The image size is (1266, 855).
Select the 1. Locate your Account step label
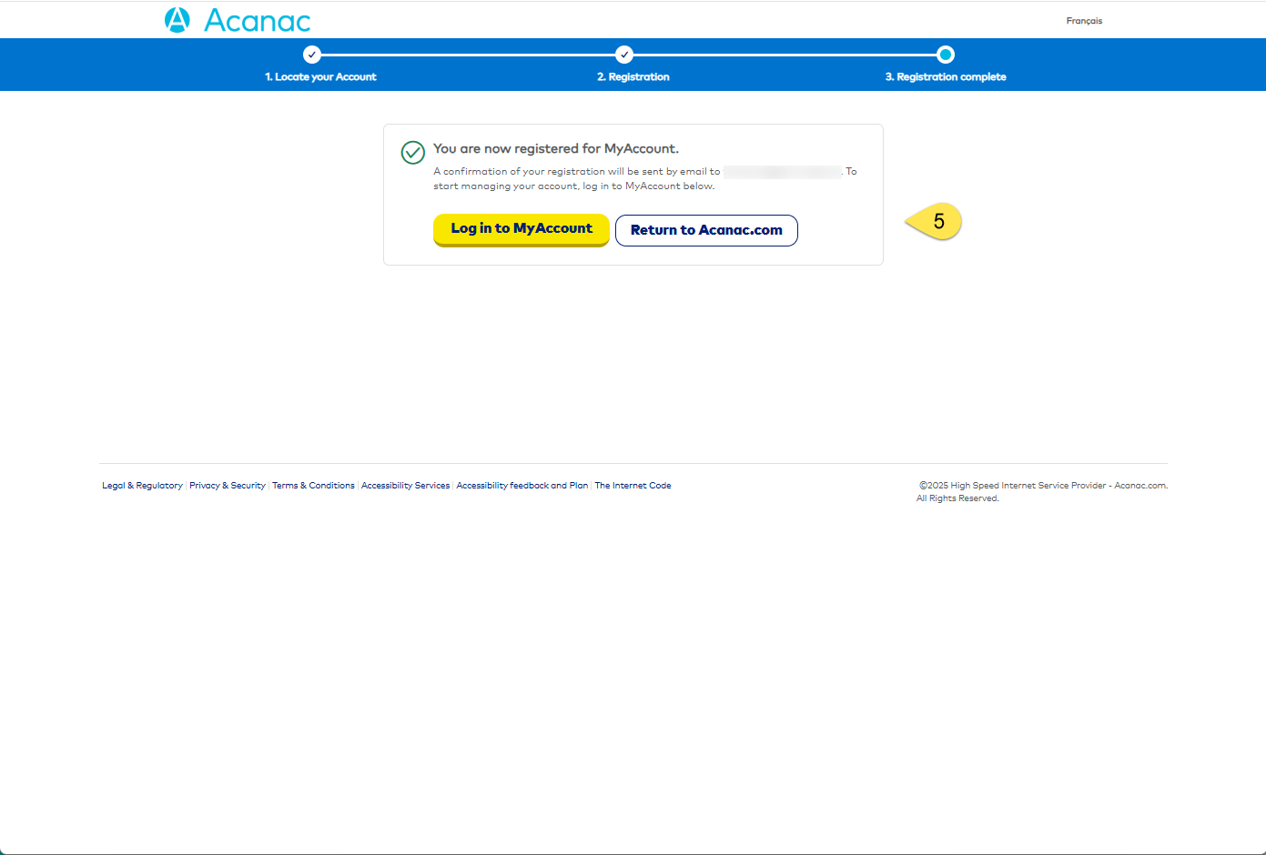pos(320,76)
